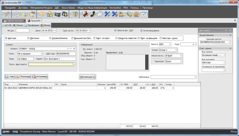The height and width of the screenshot is (136, 239).
Task: Open the Доставки menu
Action: click(23, 8)
